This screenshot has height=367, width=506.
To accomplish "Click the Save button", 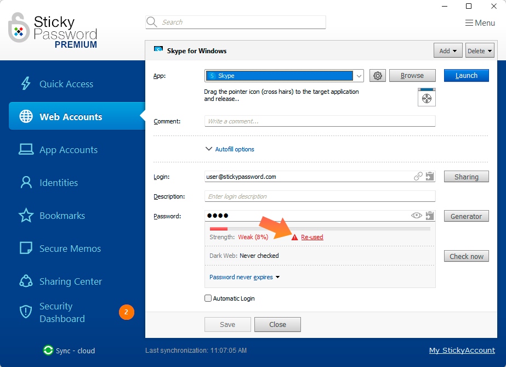I will pos(228,324).
